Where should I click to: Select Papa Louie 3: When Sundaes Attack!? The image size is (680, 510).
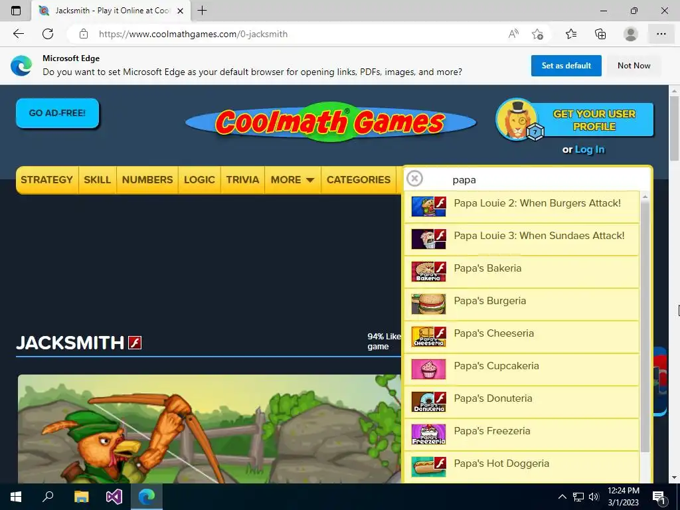point(539,236)
